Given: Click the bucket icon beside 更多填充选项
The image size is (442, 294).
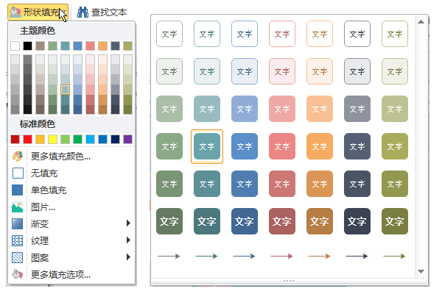Looking at the screenshot, I should coord(18,274).
